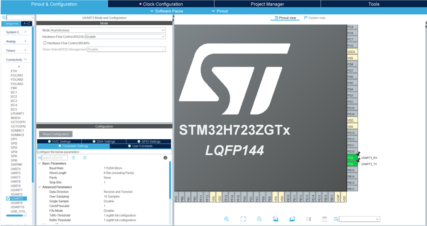Open GPIO Settings tab

(149, 141)
